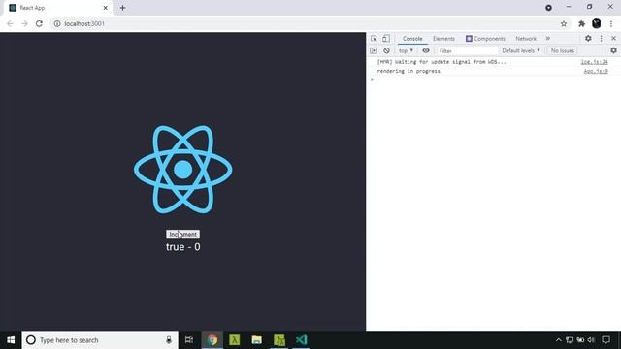
Task: Open the App.js source link
Action: 596,71
